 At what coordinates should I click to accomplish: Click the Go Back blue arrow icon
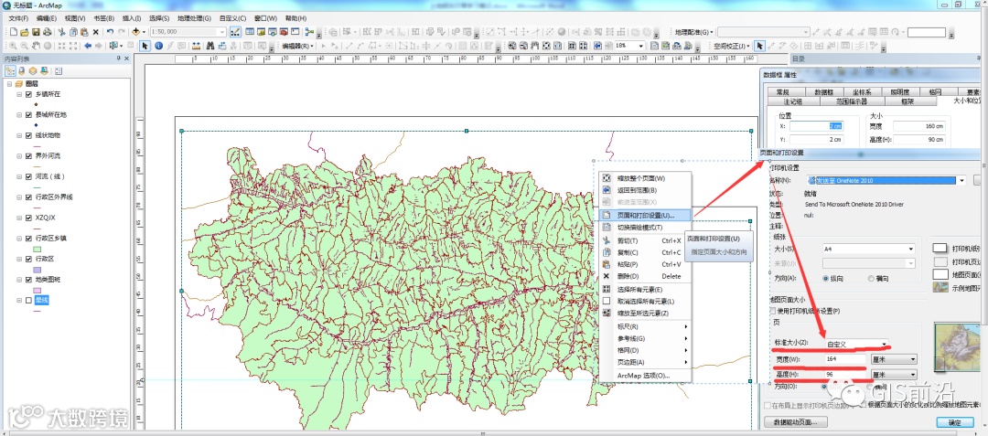[88, 46]
